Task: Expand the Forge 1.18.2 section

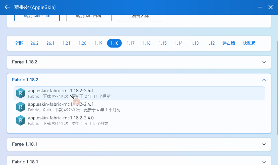Action: [x=264, y=62]
